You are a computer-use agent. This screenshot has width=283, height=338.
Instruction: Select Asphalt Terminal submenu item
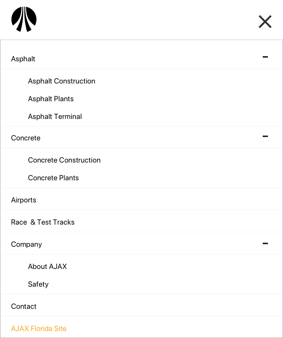pos(55,116)
